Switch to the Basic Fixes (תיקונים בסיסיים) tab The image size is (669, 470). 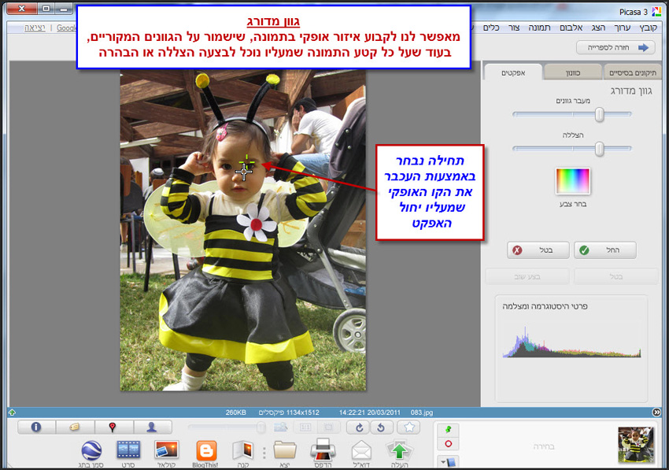pyautogui.click(x=633, y=72)
